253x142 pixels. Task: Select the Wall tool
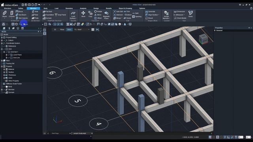coord(35,11)
